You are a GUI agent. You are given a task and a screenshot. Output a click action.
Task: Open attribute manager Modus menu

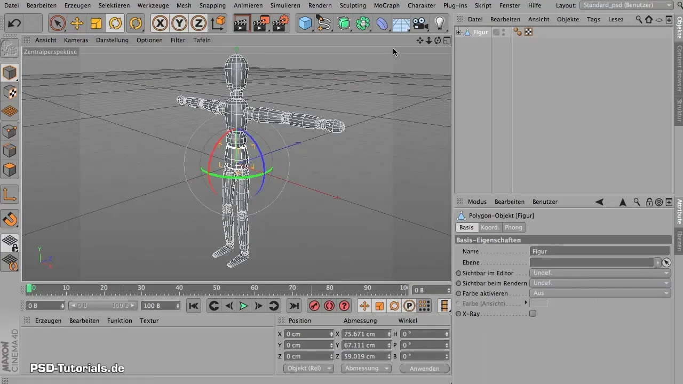coord(477,202)
